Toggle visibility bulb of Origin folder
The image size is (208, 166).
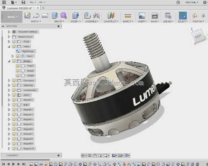tap(14, 41)
